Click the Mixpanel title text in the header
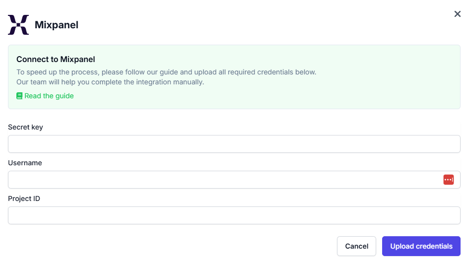This screenshot has height=265, width=468. (x=57, y=25)
